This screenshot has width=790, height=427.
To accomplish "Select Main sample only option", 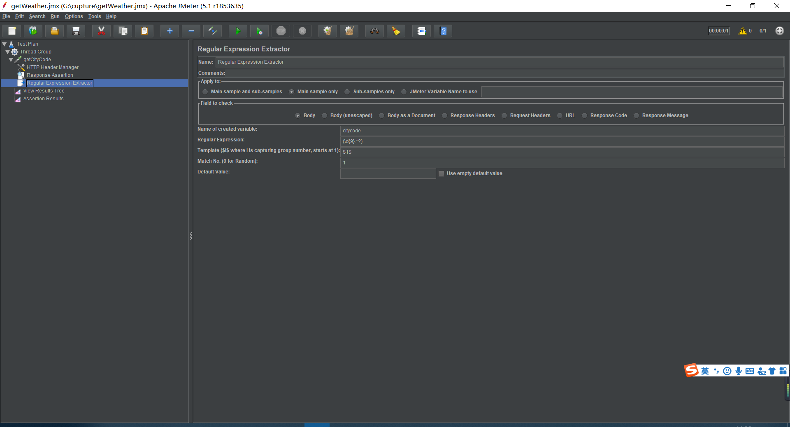I will [314, 92].
